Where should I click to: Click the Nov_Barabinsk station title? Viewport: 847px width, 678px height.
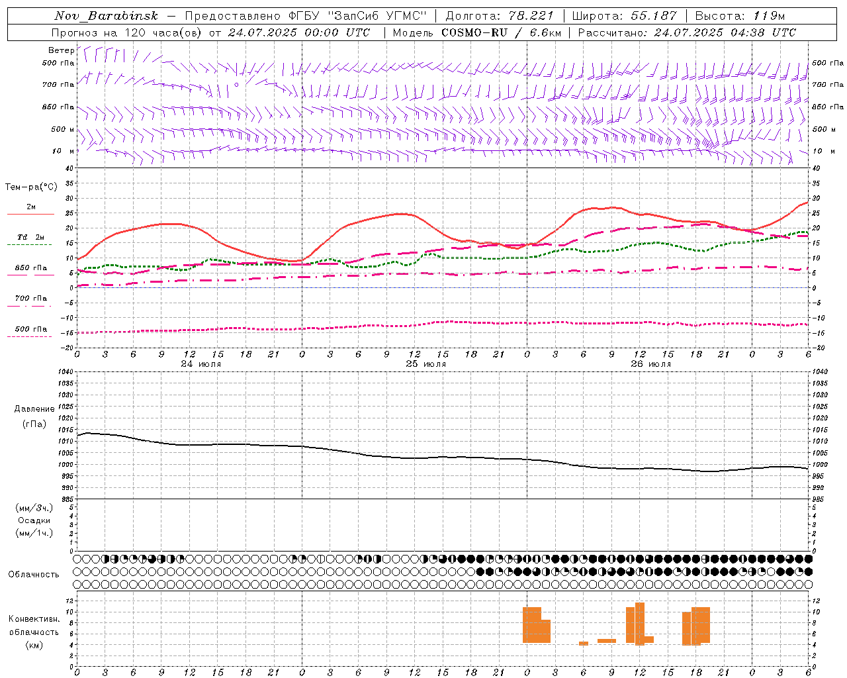pos(106,16)
